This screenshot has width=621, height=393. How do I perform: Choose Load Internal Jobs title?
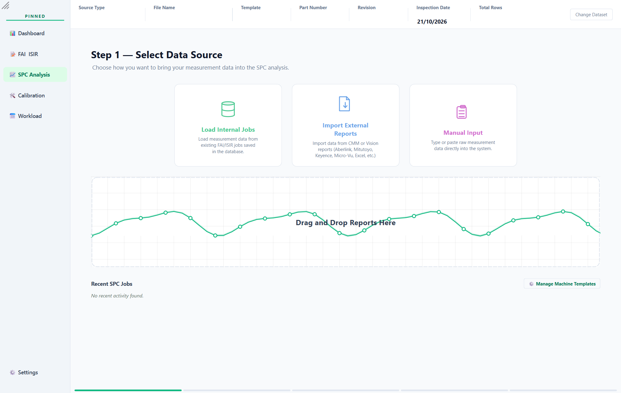pos(228,130)
